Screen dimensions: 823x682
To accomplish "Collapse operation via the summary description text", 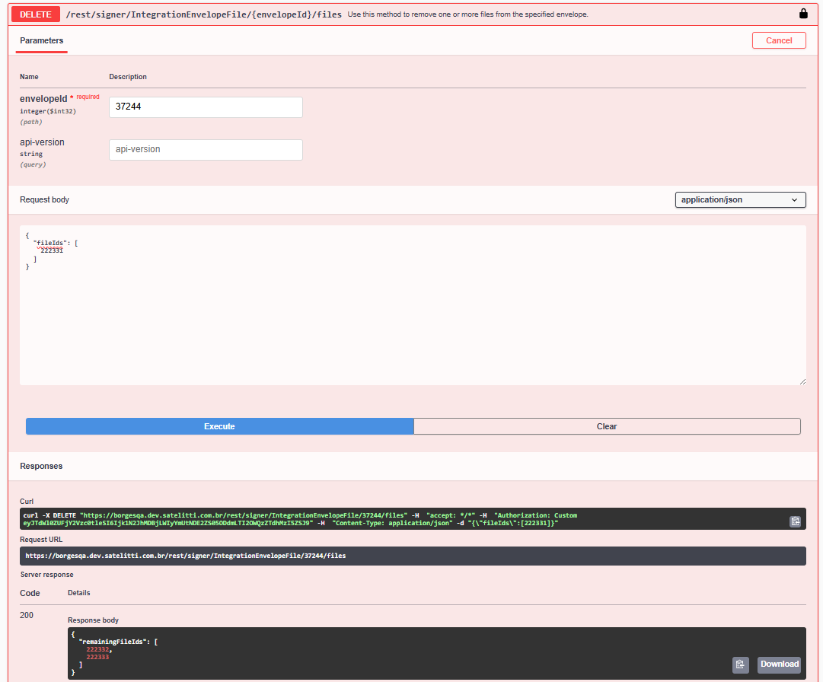I will pyautogui.click(x=467, y=14).
